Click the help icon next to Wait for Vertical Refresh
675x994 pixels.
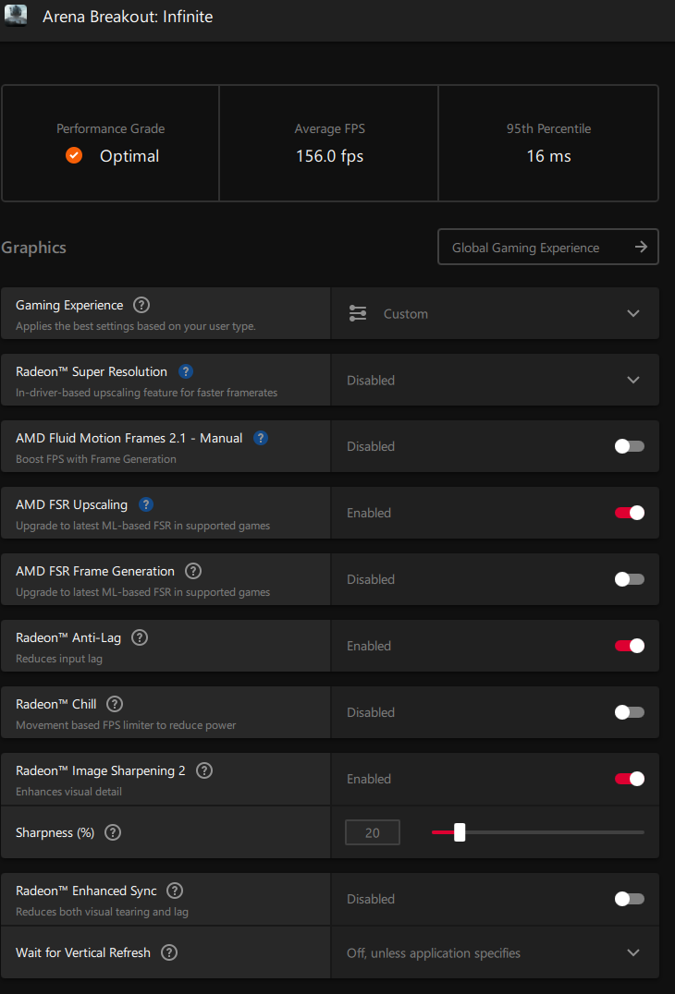(x=169, y=952)
